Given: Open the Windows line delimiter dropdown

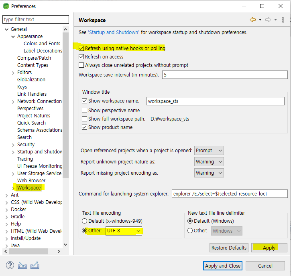Looking at the screenshot, I should click(227, 231).
